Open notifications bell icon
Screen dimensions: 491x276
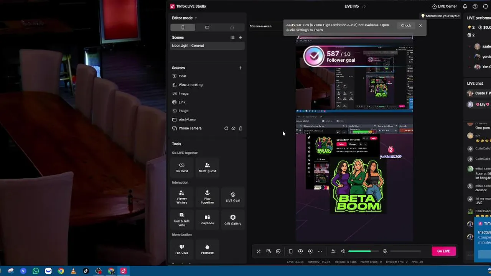[x=465, y=7]
